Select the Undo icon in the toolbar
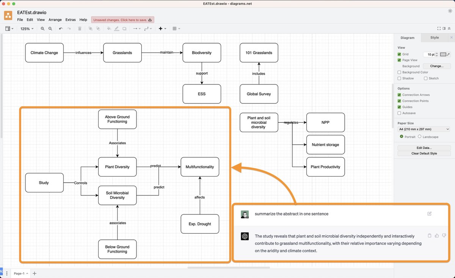The width and height of the screenshot is (455, 278). (61, 28)
